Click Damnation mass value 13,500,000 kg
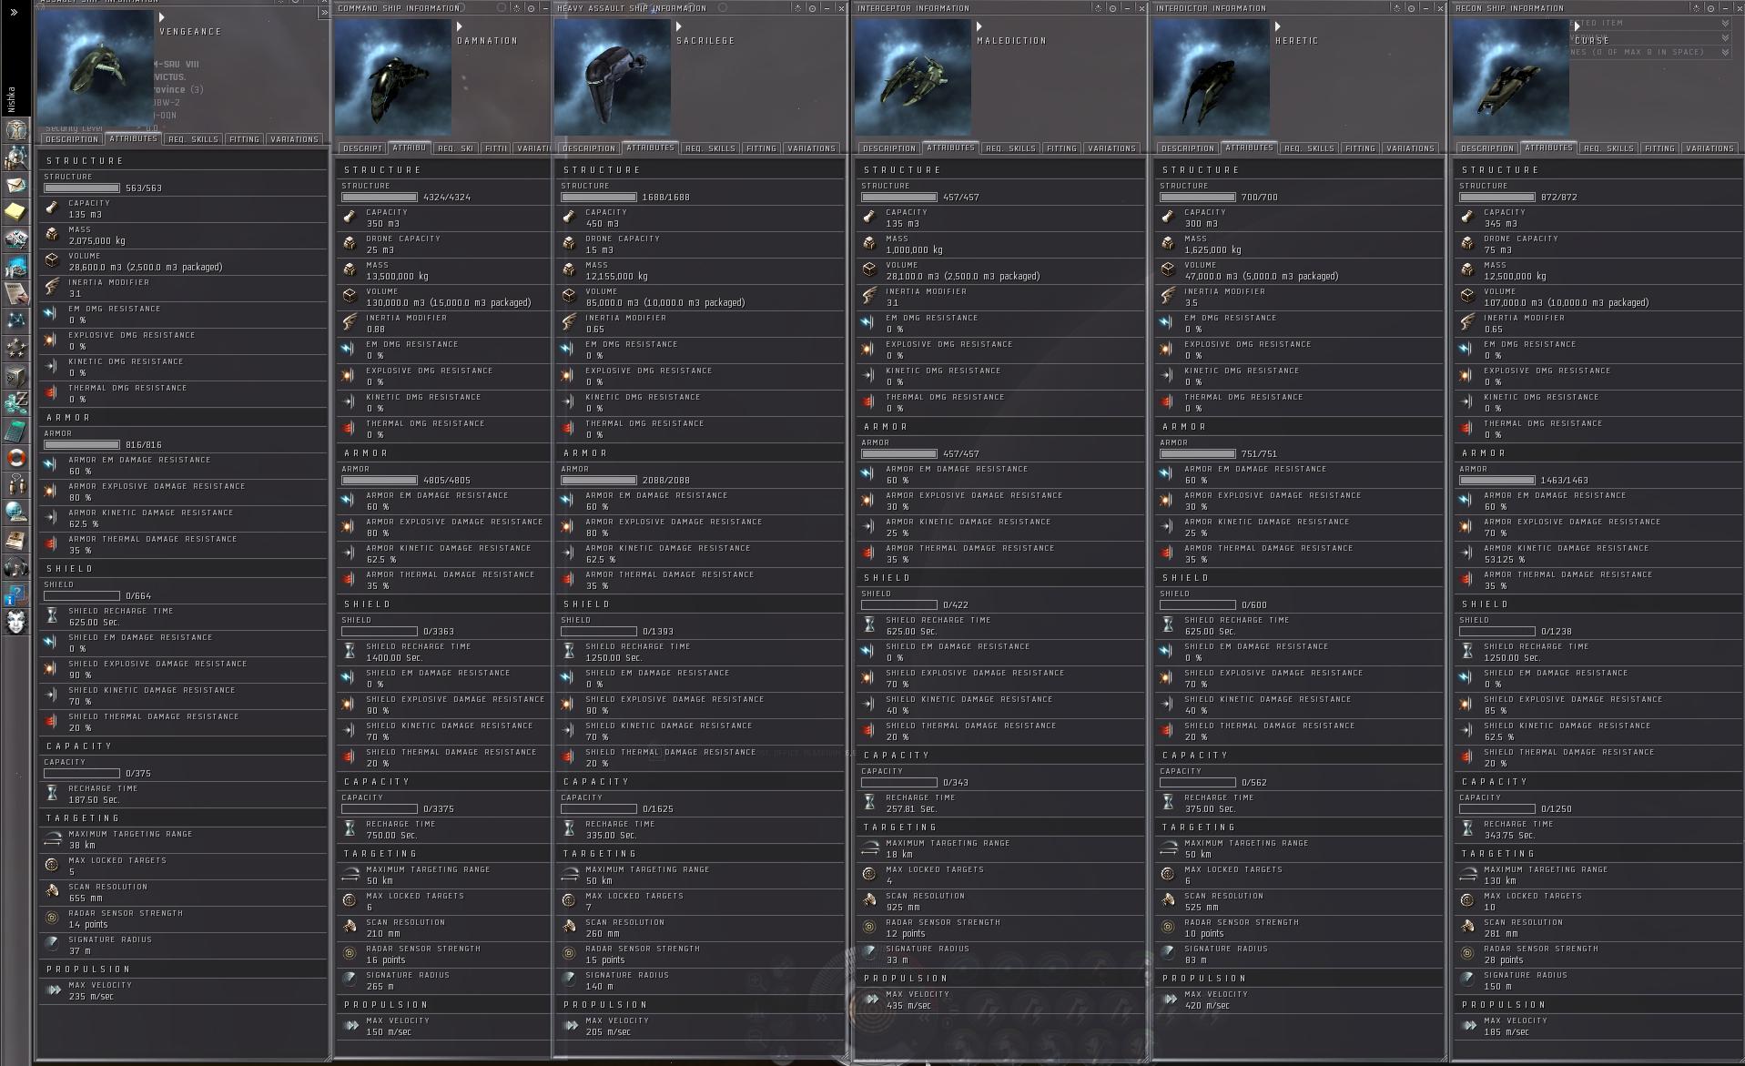 pyautogui.click(x=397, y=277)
